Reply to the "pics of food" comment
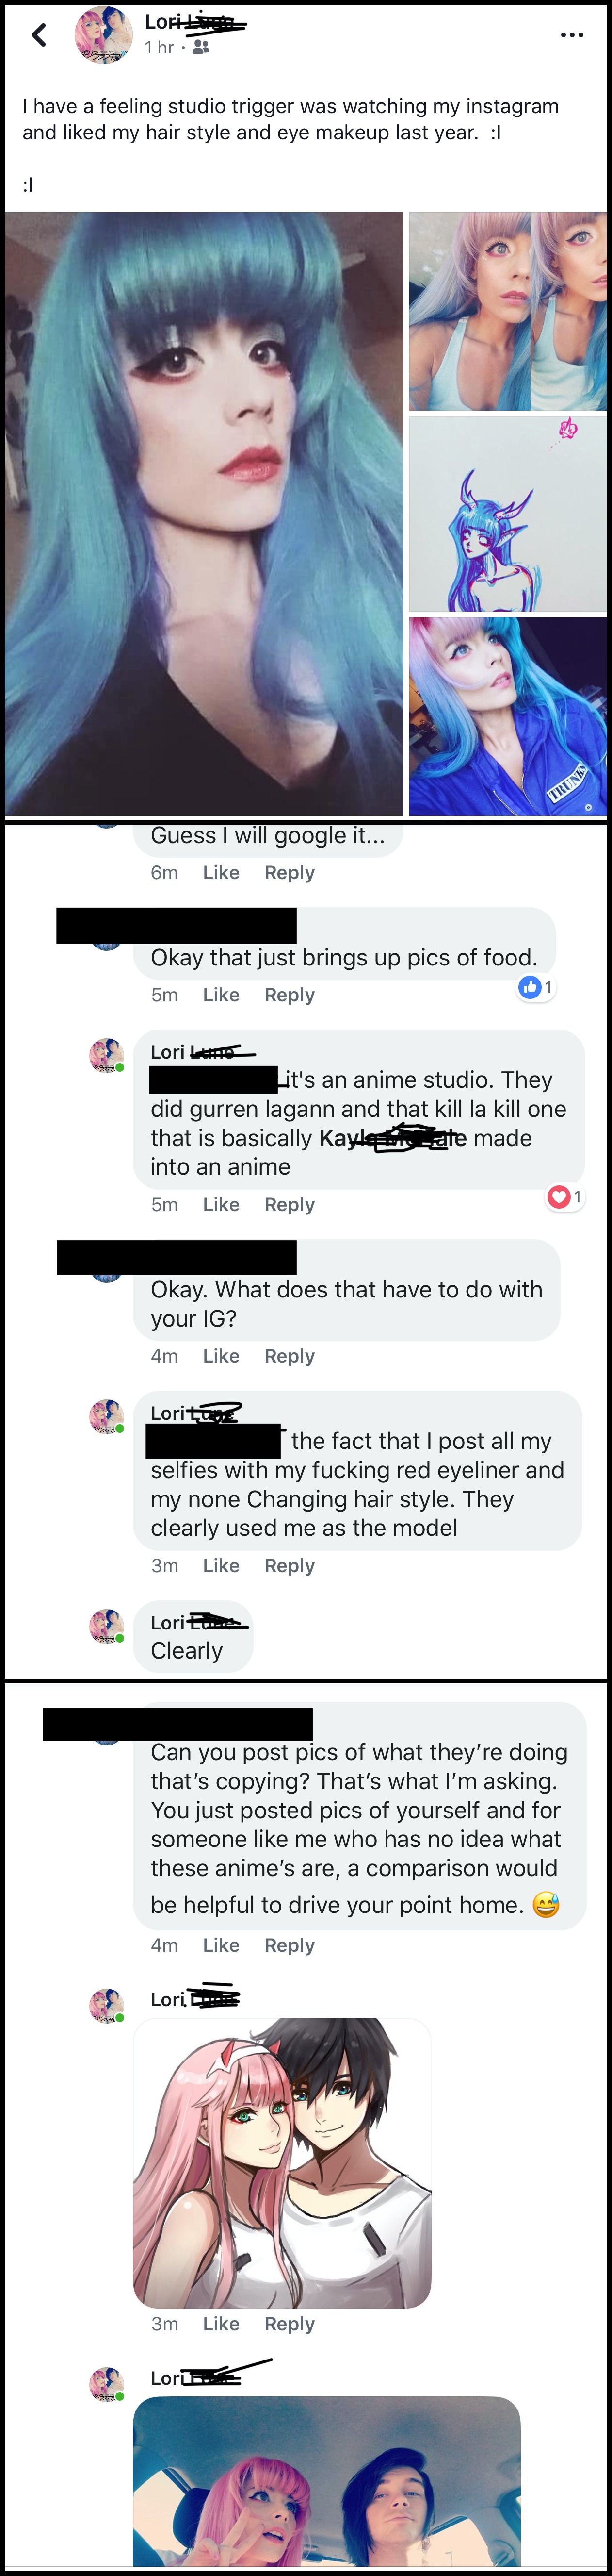This screenshot has height=2576, width=612. 290,995
